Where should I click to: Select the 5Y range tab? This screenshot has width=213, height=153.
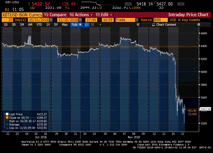click(56, 25)
